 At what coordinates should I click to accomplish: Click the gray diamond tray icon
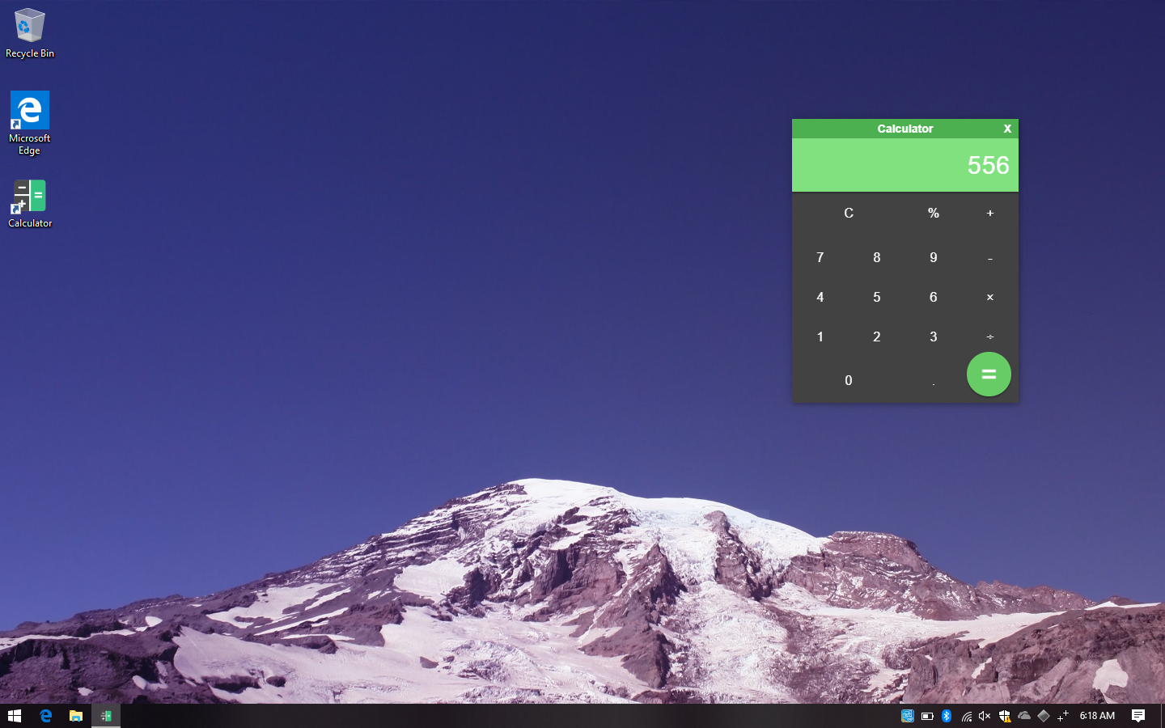(1044, 716)
